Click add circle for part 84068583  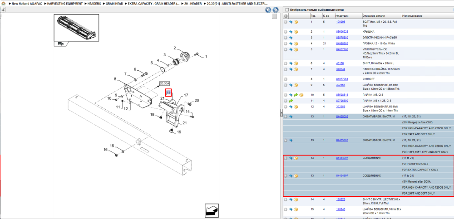(286, 44)
